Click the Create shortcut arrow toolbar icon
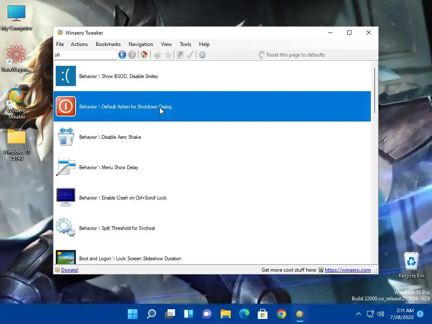 coord(180,55)
